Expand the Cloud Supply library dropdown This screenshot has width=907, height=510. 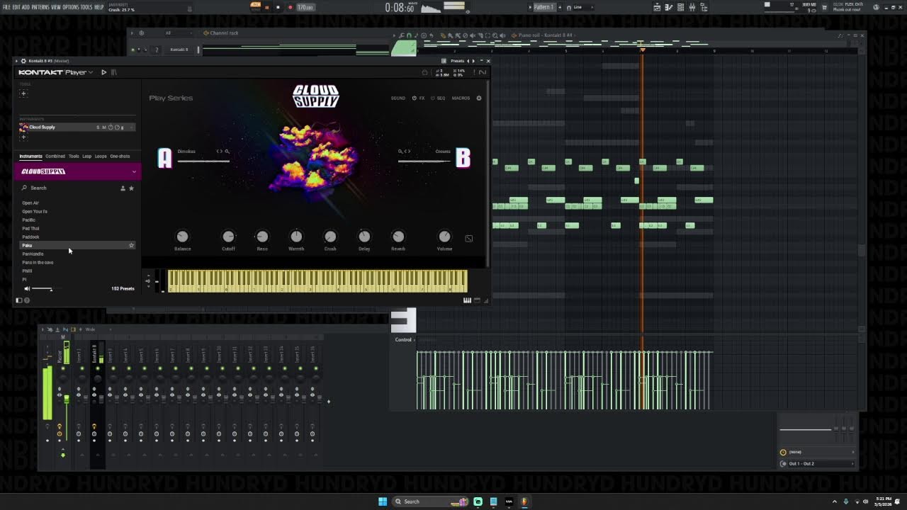pos(134,171)
